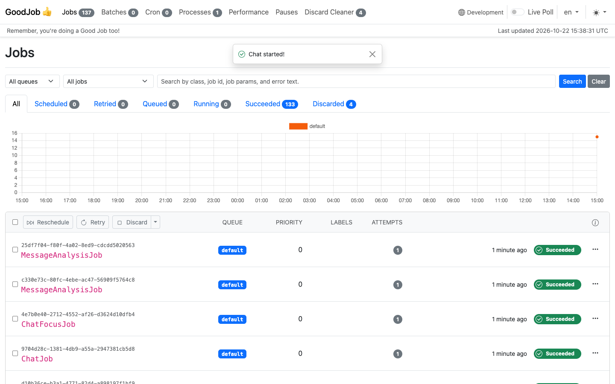Switch to the Running tab

pos(212,104)
